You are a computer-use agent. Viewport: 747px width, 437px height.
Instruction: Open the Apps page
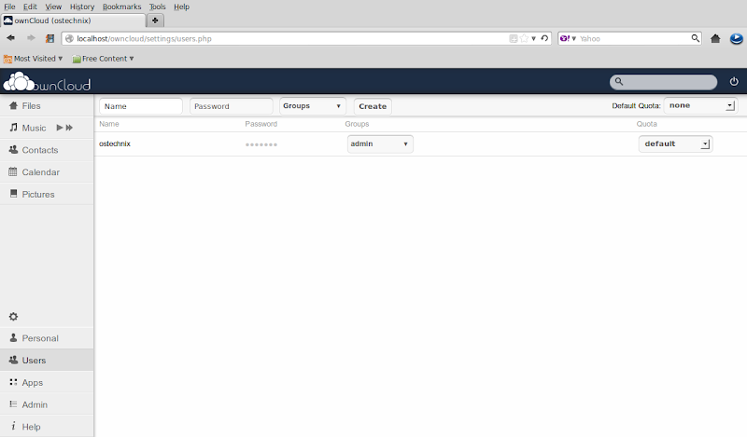[47, 382]
